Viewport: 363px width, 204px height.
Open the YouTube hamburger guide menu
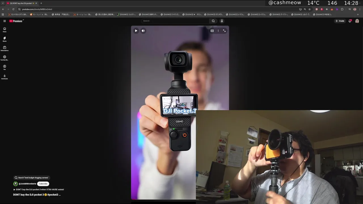[x=5, y=21]
